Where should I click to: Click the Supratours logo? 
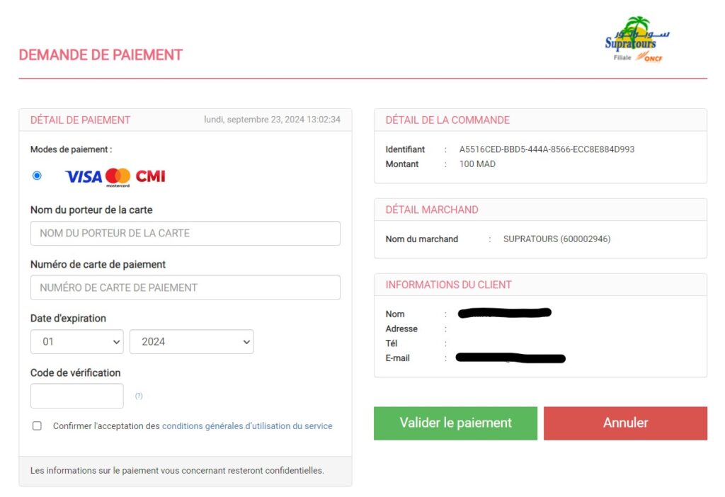[636, 40]
